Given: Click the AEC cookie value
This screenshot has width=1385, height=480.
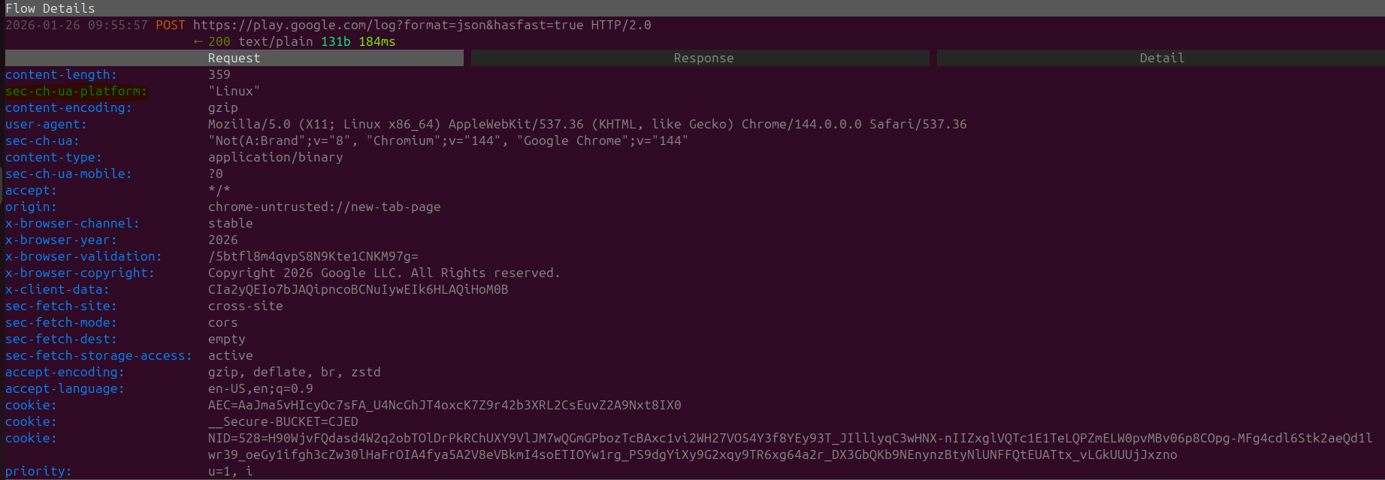Looking at the screenshot, I should [x=445, y=405].
